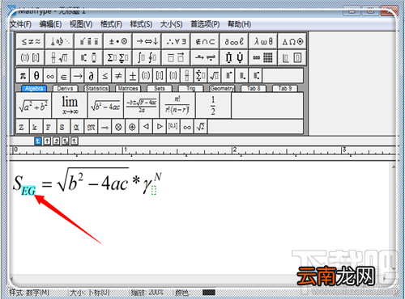Open the 格式(F) menu
The height and width of the screenshot is (299, 405).
pyautogui.click(x=111, y=24)
